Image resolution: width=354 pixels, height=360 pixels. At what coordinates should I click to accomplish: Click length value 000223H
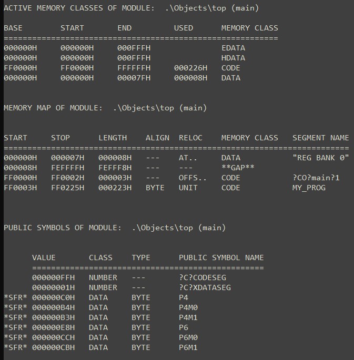pyautogui.click(x=115, y=188)
